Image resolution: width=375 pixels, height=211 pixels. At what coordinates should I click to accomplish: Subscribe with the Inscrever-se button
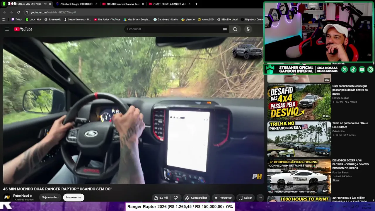click(74, 198)
